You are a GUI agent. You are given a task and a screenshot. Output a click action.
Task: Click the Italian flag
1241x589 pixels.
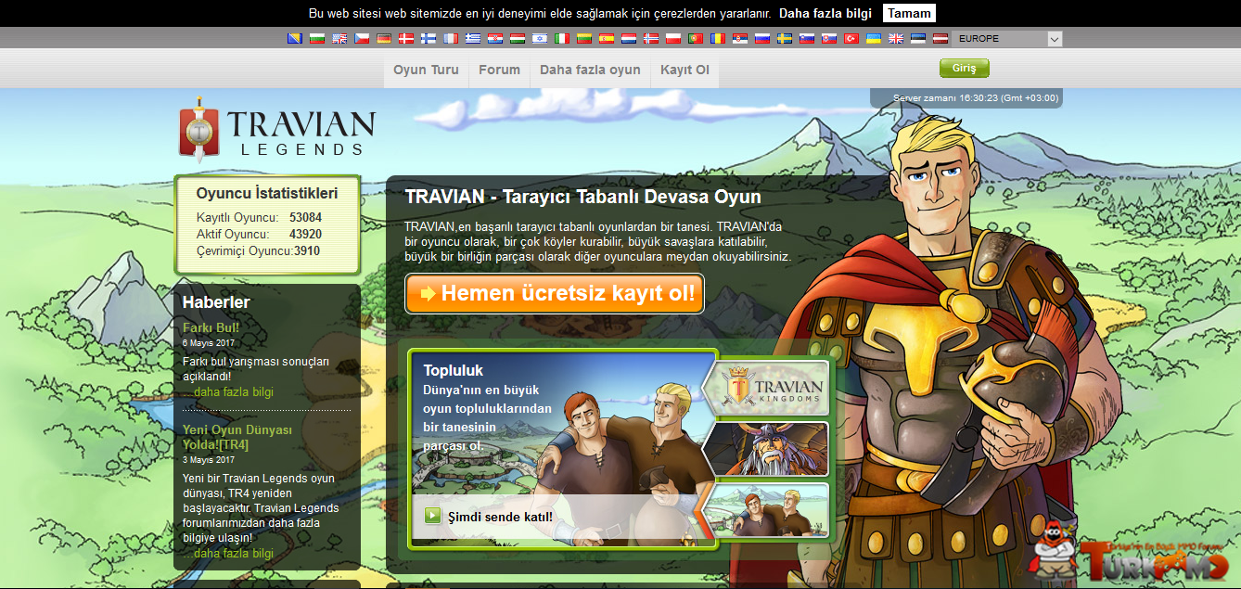click(x=562, y=38)
